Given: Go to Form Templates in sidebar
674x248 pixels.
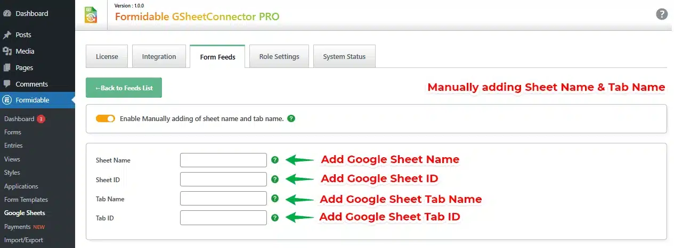Looking at the screenshot, I should pyautogui.click(x=26, y=200).
